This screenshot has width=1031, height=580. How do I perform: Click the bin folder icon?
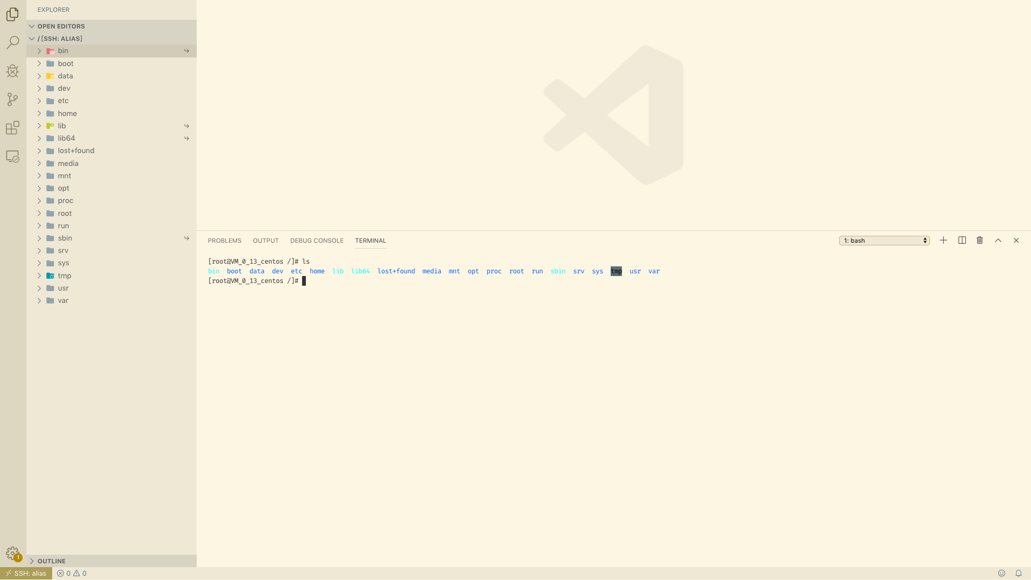tap(51, 51)
